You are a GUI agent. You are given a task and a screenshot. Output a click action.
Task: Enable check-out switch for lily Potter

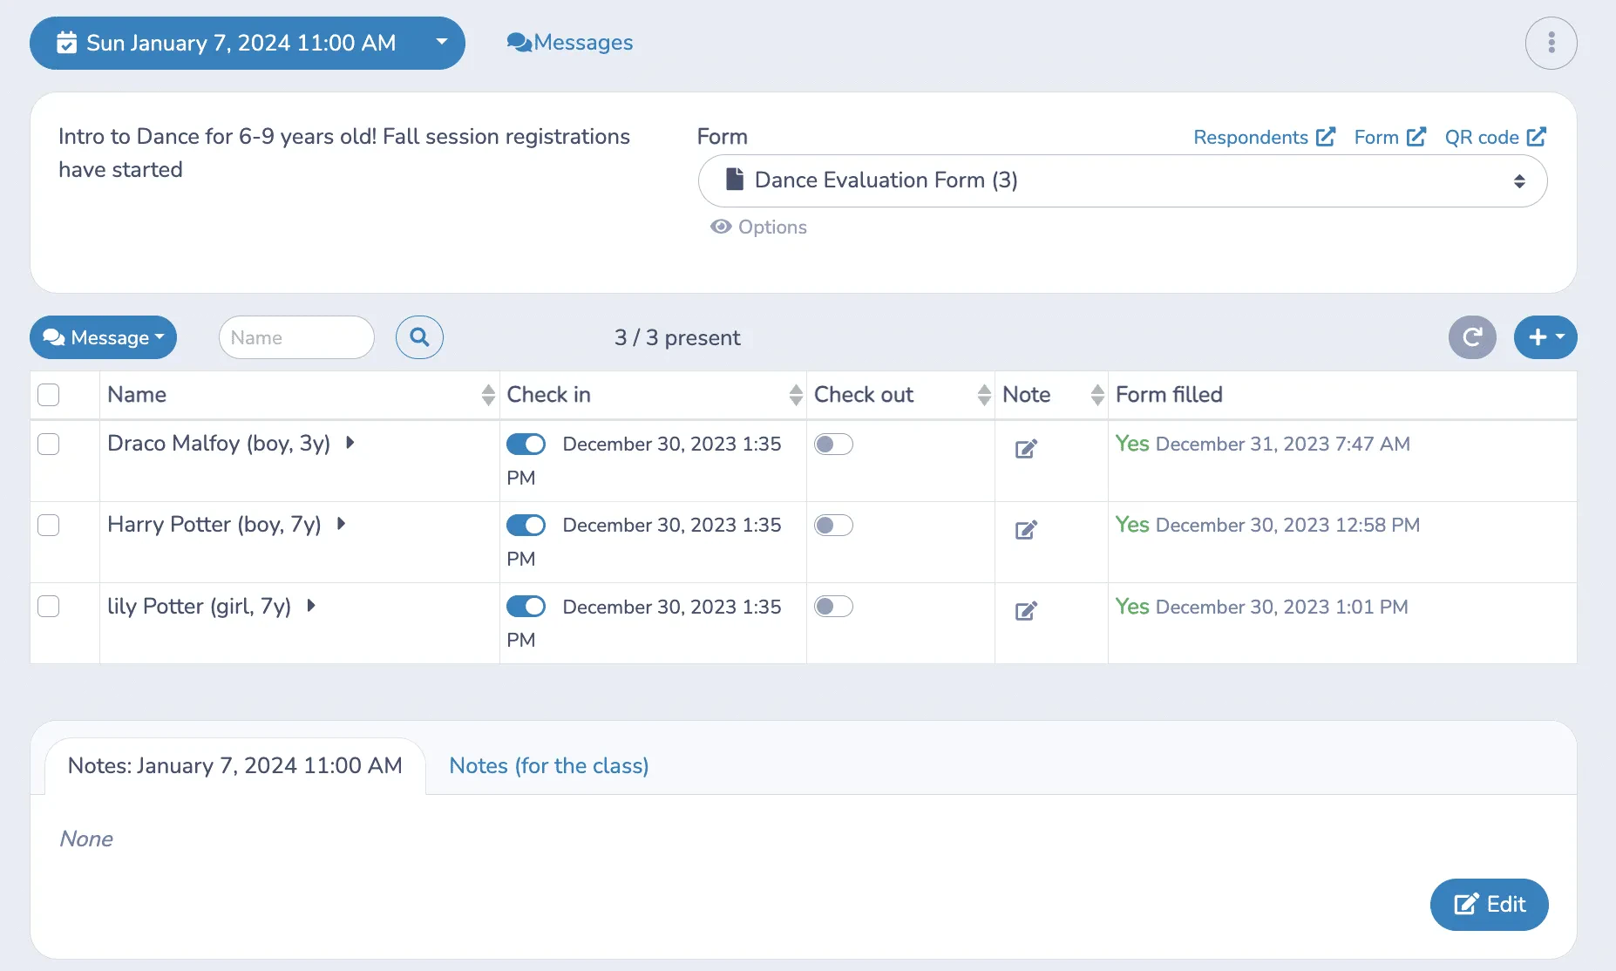coord(833,607)
